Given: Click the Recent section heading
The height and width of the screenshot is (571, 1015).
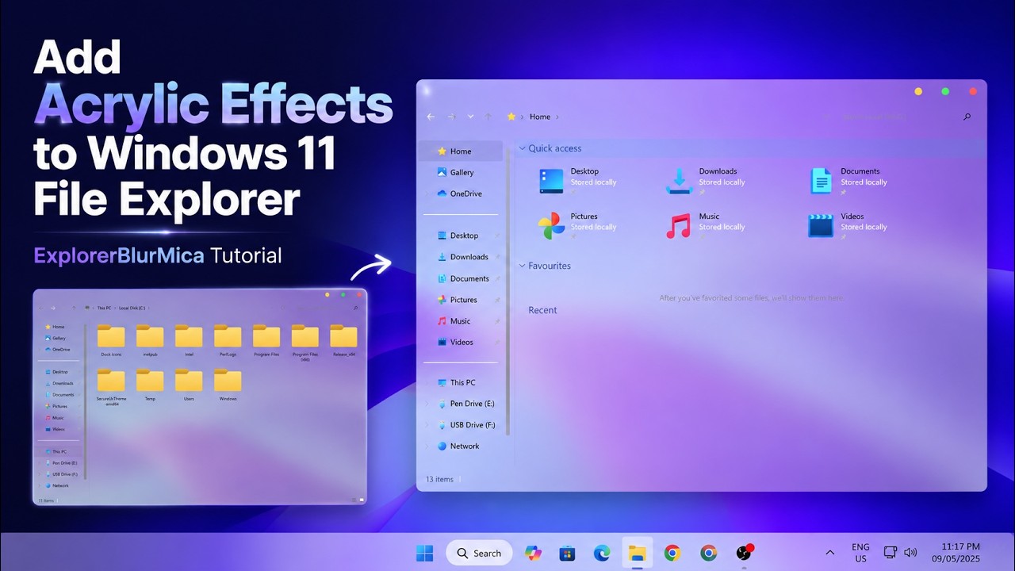Looking at the screenshot, I should tap(542, 310).
